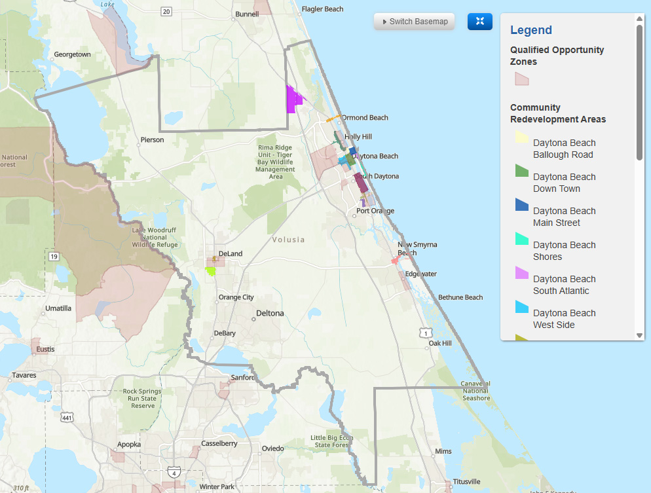This screenshot has width=651, height=493.
Task: Select the Daytona Beach Down Town green legend symbol
Action: pos(521,171)
